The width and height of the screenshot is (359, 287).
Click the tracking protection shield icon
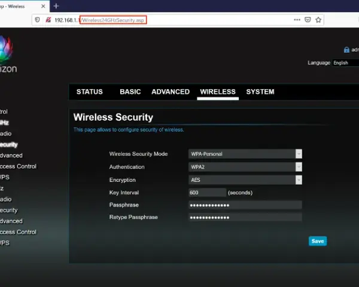coord(37,20)
